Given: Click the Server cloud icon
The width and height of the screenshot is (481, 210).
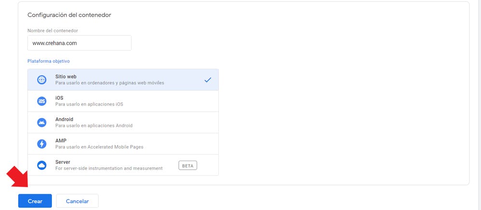Looking at the screenshot, I should pos(42,165).
